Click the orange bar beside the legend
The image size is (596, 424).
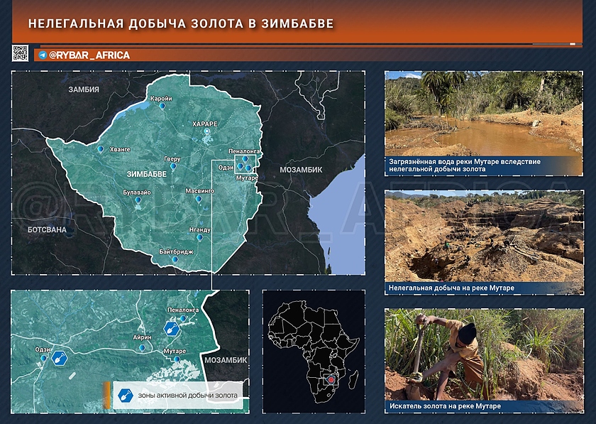(107, 395)
